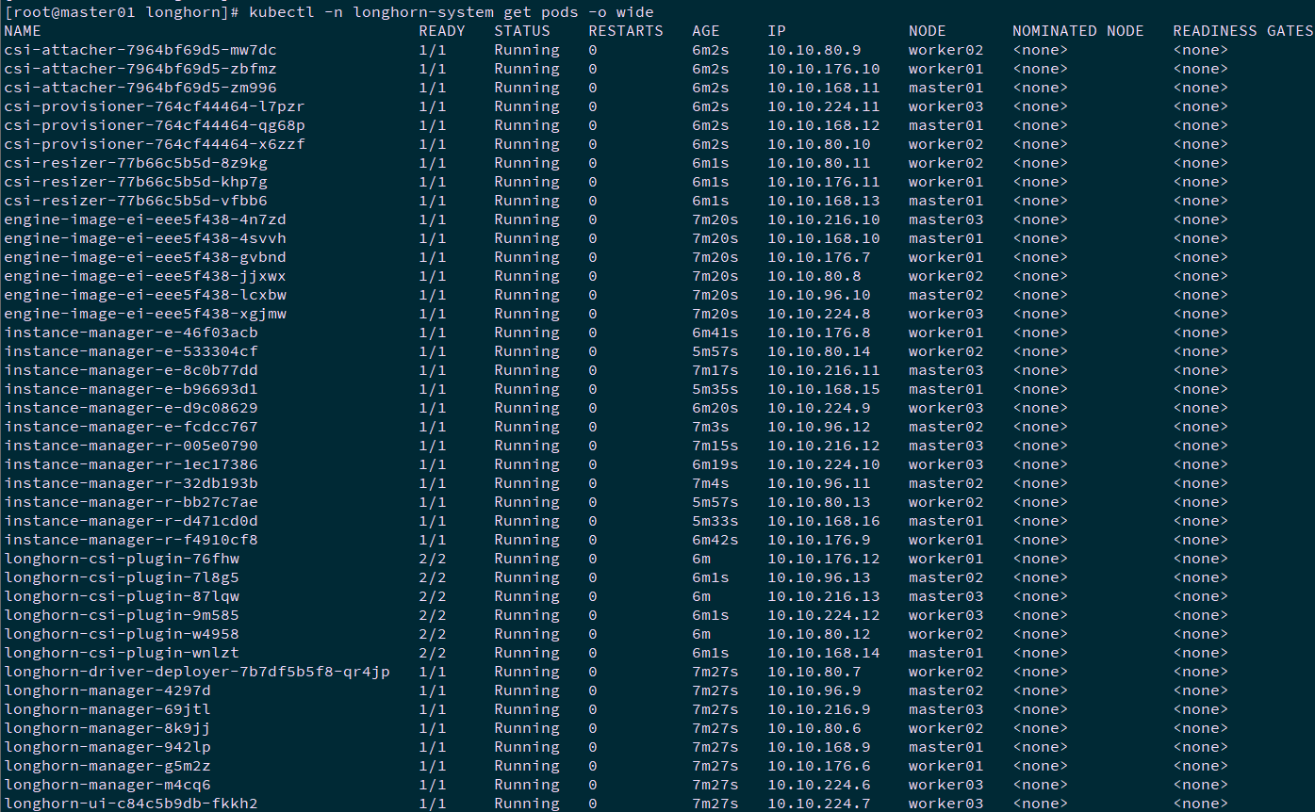Click pod name instance-manager-e-fcdcc767
1315x812 pixels.
pyautogui.click(x=131, y=427)
